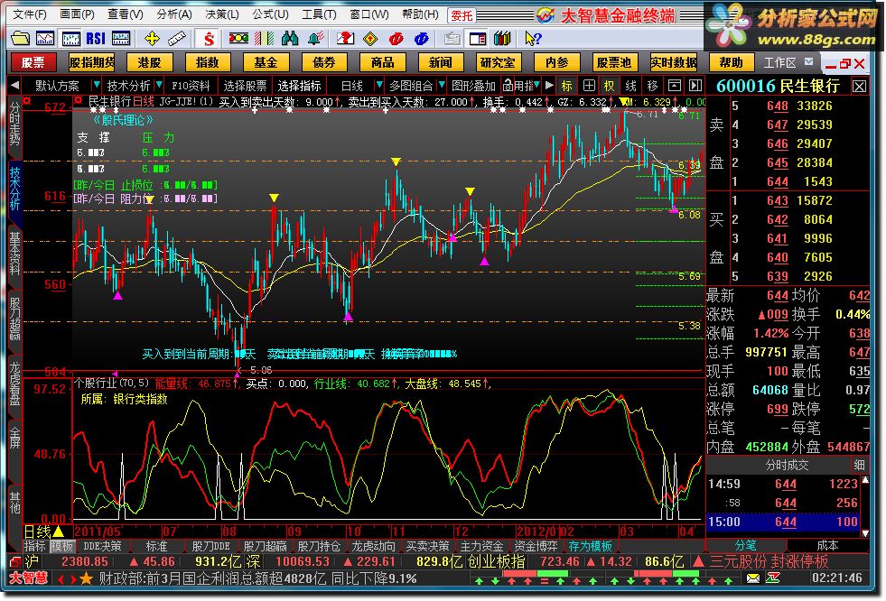This screenshot has width=886, height=601.
Task: Click the red dollar sign icon
Action: [209, 39]
